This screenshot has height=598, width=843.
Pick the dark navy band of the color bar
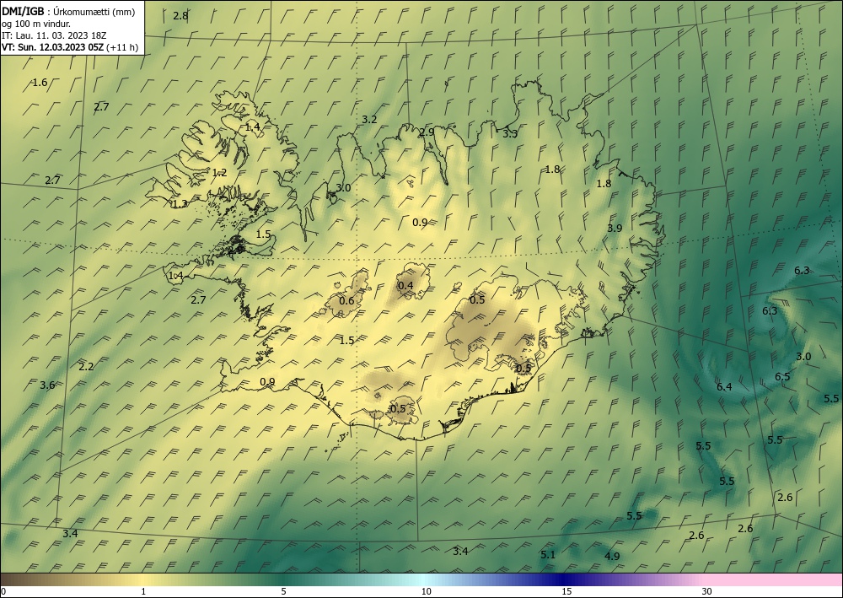pyautogui.click(x=565, y=579)
